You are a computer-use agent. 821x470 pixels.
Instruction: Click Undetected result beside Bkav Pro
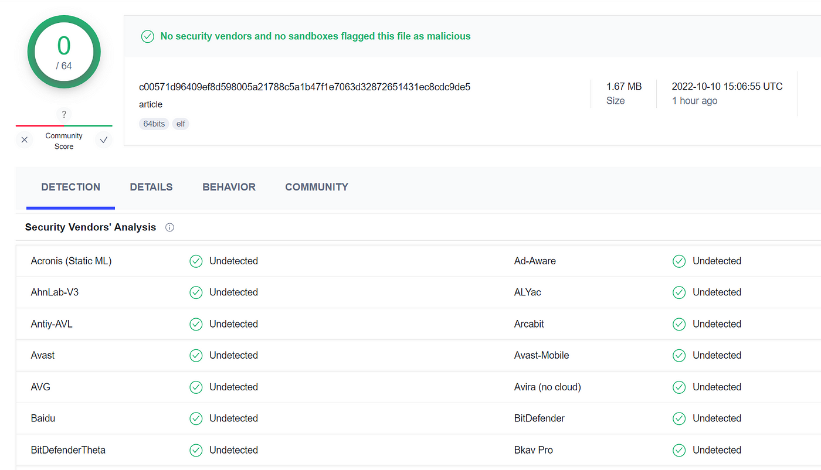717,450
